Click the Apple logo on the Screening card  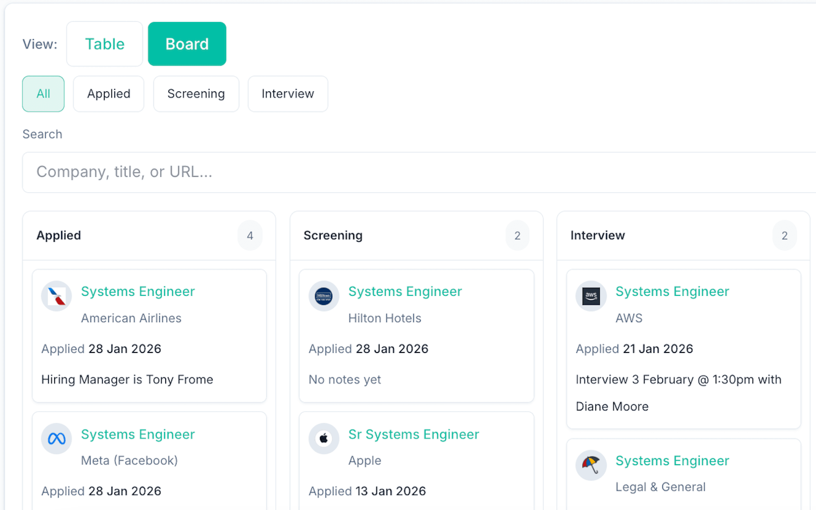pos(324,439)
